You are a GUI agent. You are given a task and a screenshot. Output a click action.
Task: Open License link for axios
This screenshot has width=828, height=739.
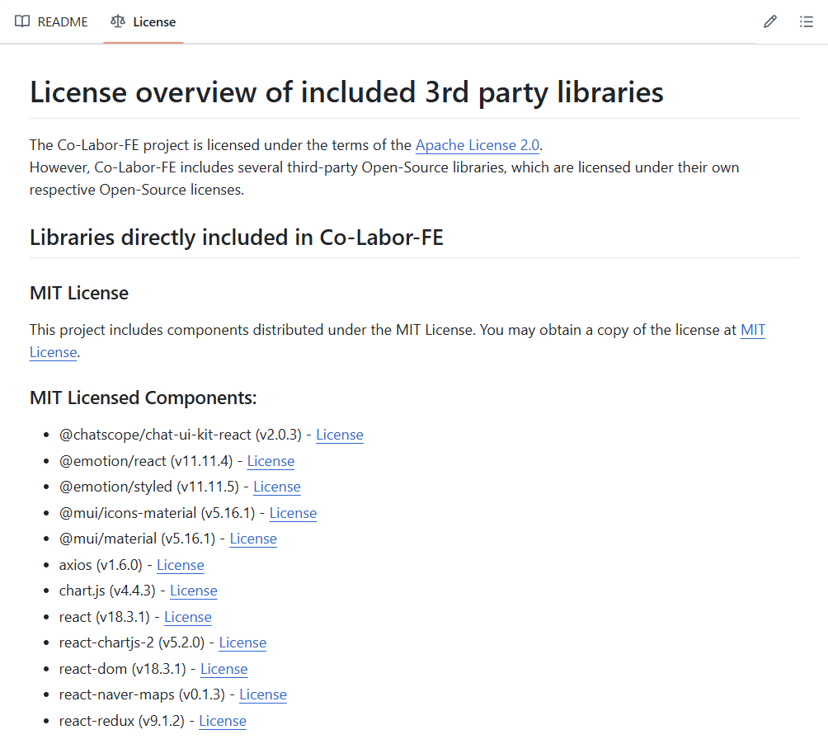click(181, 565)
